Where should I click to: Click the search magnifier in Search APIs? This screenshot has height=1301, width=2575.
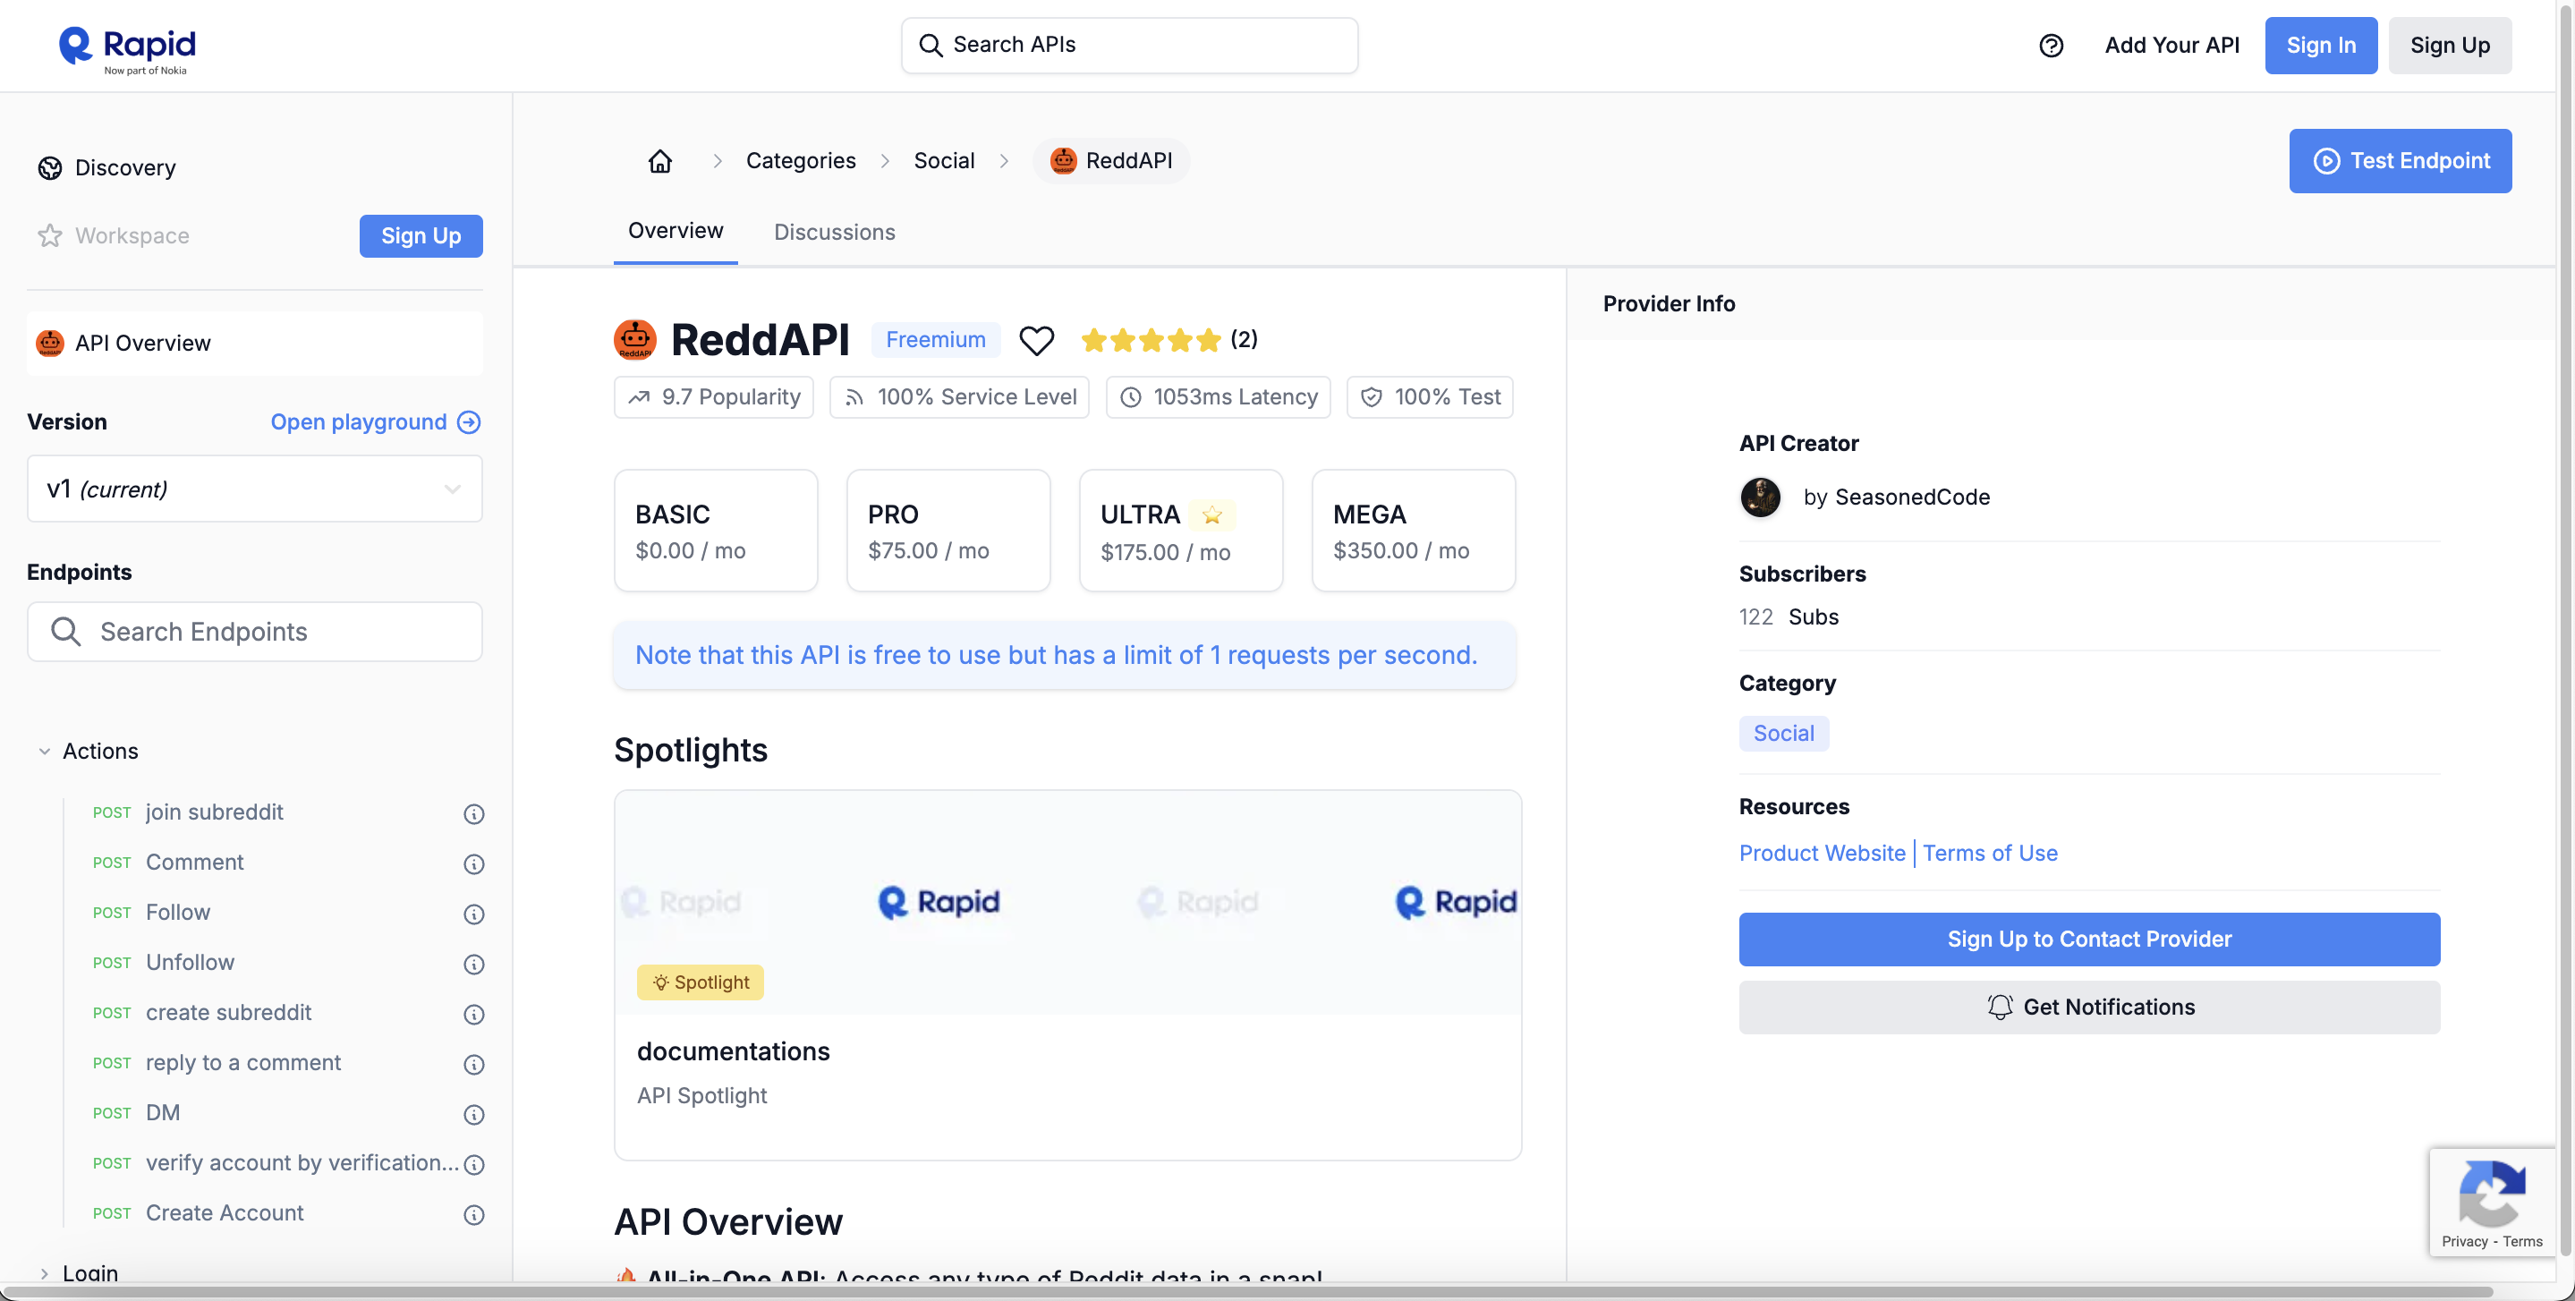[x=931, y=45]
